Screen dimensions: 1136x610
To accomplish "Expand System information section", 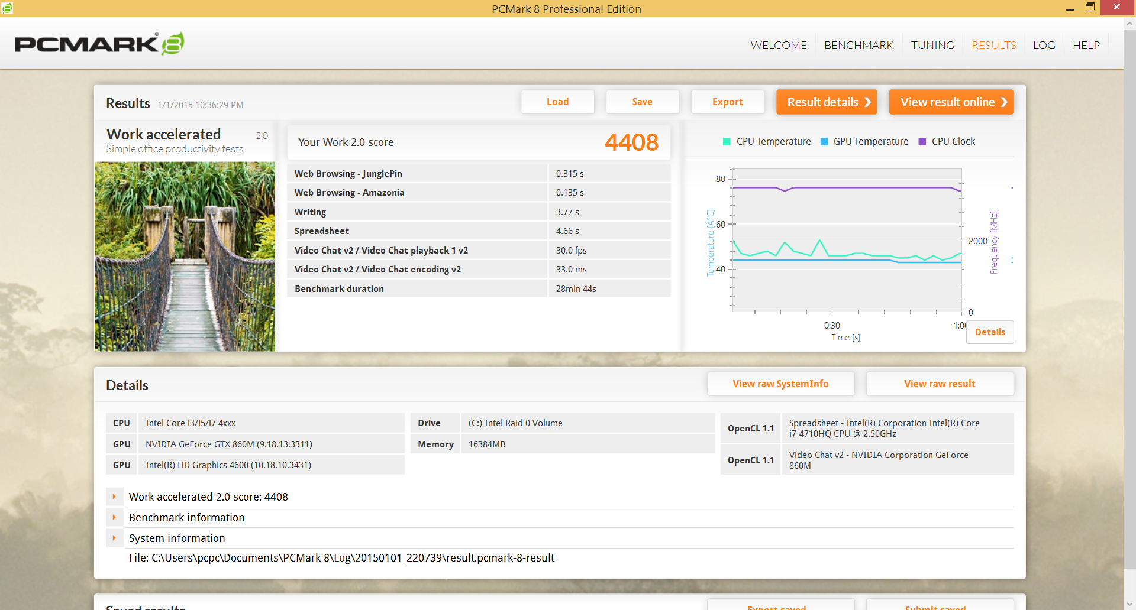I will (x=114, y=538).
